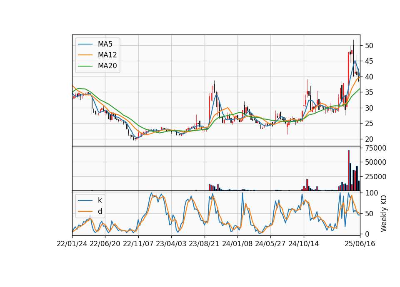Viewport: 400px width, 287px height.
Task: Click the MA5 legend label
Action: tap(105, 44)
